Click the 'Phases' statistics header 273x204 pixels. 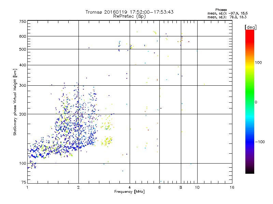point(221,10)
